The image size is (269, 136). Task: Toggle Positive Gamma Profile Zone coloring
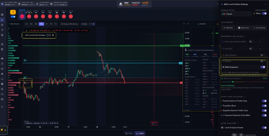coord(264,101)
